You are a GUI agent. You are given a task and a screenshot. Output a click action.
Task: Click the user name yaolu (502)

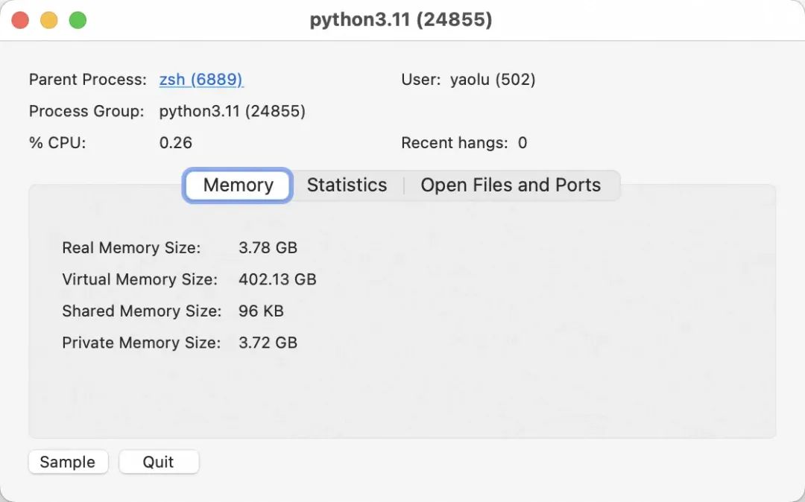pyautogui.click(x=493, y=80)
